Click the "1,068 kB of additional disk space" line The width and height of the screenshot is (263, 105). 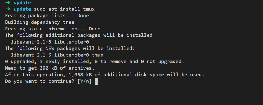(x=105, y=75)
